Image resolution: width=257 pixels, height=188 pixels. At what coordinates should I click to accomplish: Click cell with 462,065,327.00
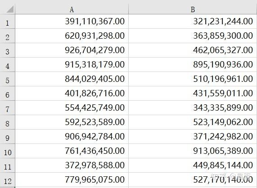[193, 50]
